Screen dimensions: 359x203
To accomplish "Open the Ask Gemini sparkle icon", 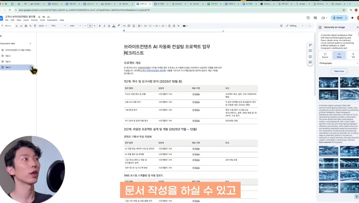I will [352, 18].
